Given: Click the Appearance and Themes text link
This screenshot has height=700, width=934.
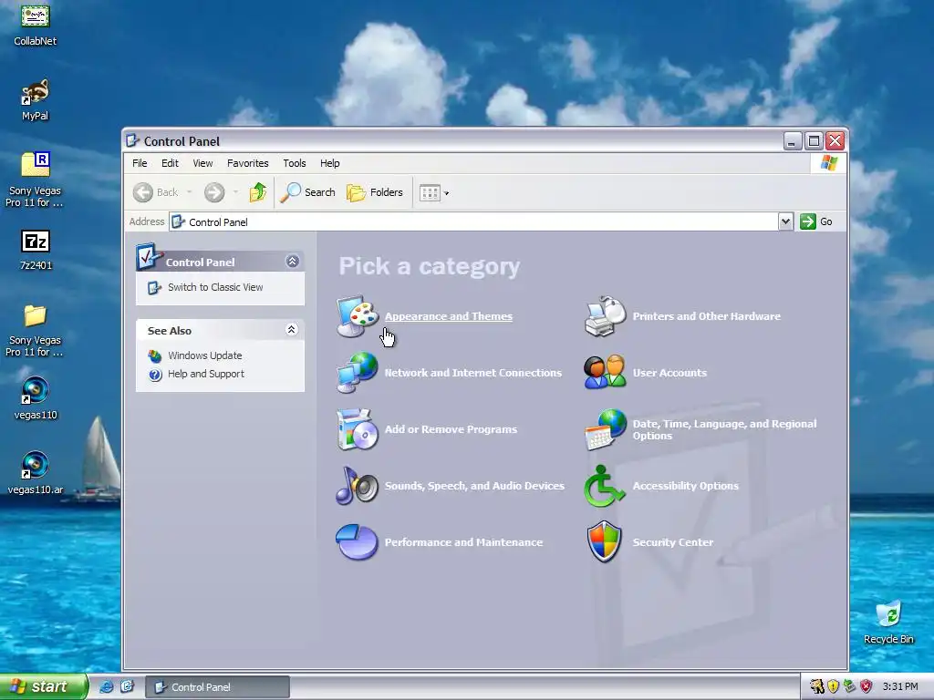Looking at the screenshot, I should [x=449, y=316].
